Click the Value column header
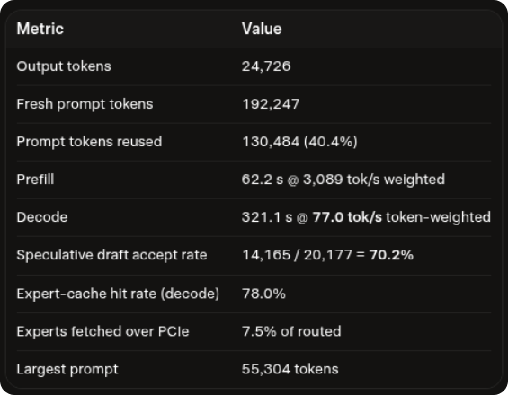This screenshot has width=508, height=395. tap(262, 29)
